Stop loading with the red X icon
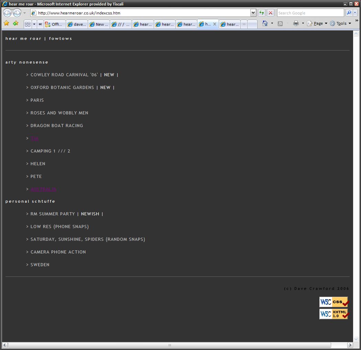 tap(271, 13)
